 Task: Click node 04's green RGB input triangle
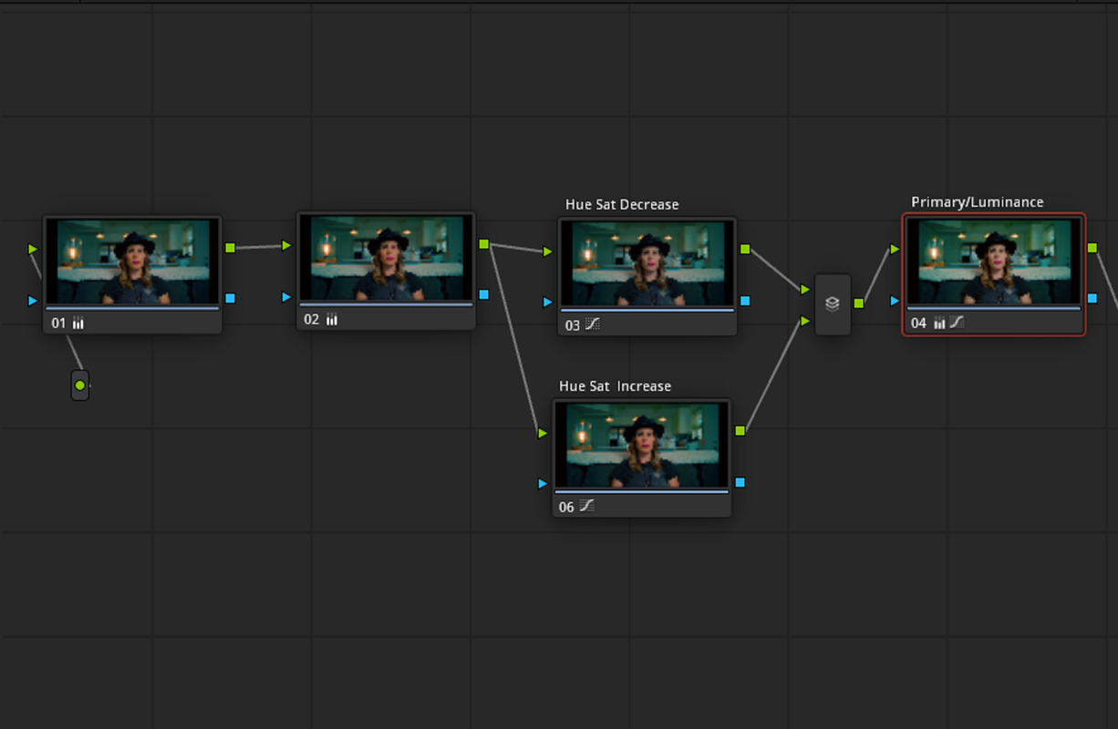[x=895, y=249]
